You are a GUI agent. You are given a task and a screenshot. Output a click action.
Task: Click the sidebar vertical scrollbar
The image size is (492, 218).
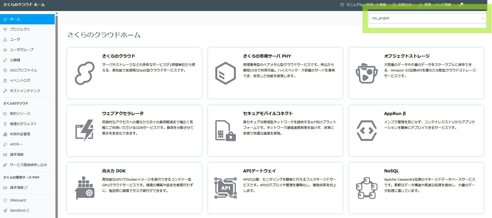pos(56,117)
